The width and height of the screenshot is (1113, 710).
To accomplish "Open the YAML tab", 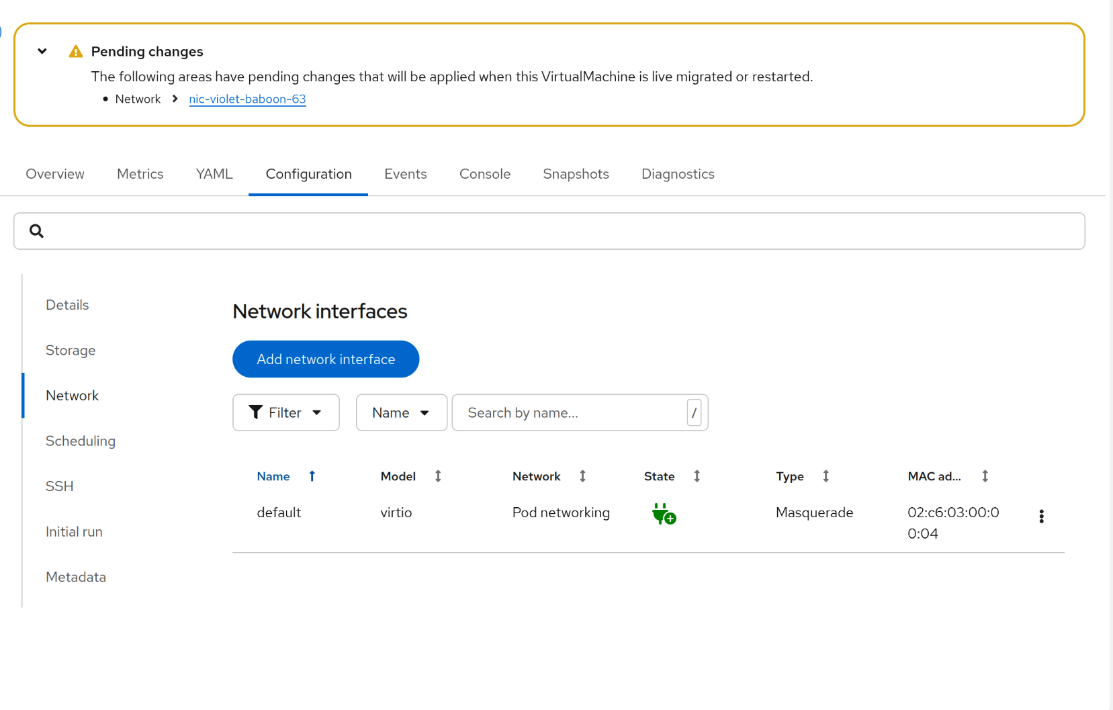I will (214, 174).
